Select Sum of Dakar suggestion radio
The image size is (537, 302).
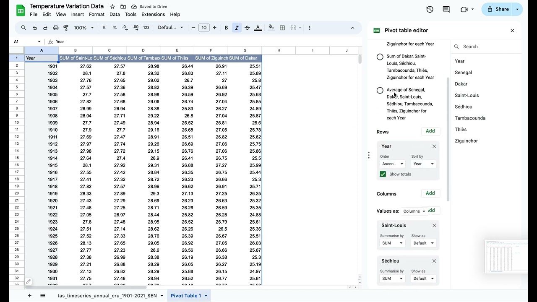pyautogui.click(x=380, y=57)
